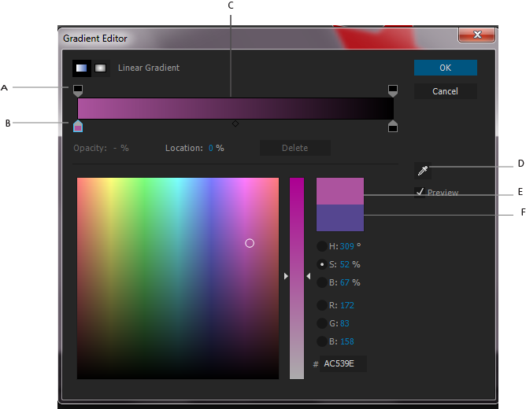Click the green value 83
Viewport: 526px width, 409px height.
click(x=345, y=323)
